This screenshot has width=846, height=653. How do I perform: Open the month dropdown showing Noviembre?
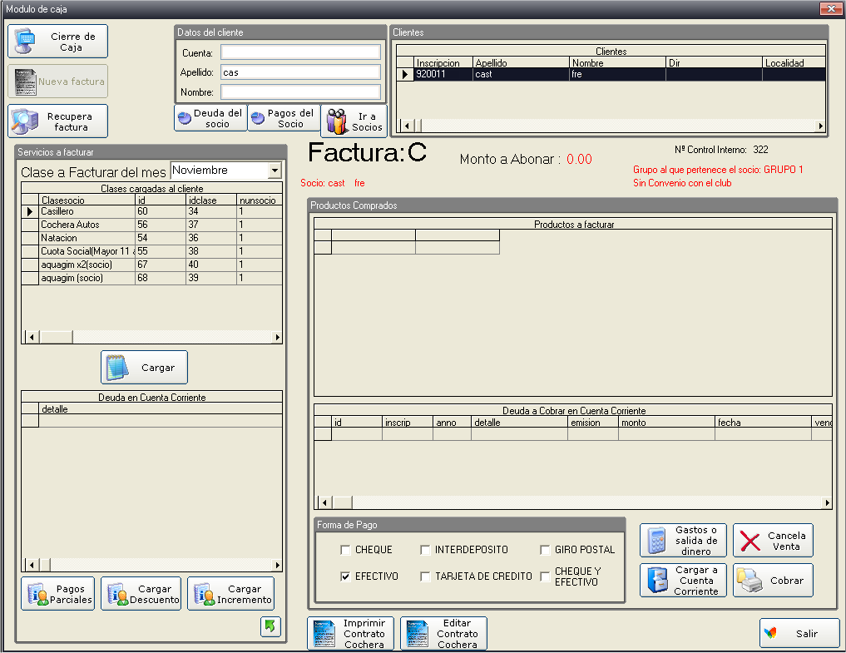coord(275,171)
